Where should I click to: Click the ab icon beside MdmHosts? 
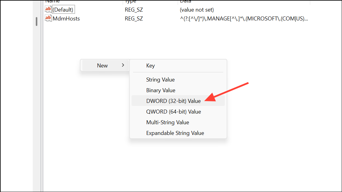point(48,18)
